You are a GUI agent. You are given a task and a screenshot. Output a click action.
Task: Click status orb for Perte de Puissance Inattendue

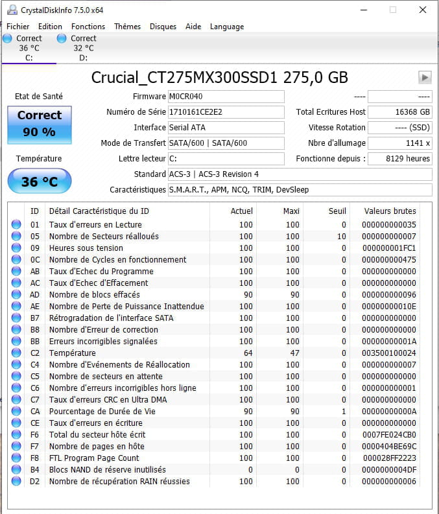16,306
